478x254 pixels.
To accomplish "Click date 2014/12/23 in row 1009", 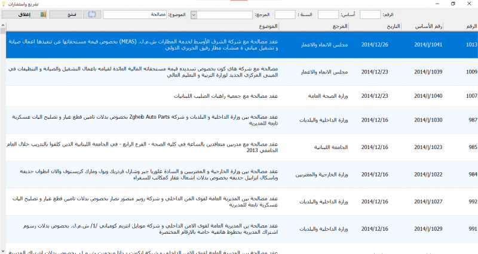I will (x=375, y=72).
